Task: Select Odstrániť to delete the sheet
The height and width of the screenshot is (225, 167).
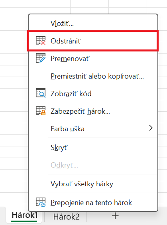Action: tap(93, 41)
